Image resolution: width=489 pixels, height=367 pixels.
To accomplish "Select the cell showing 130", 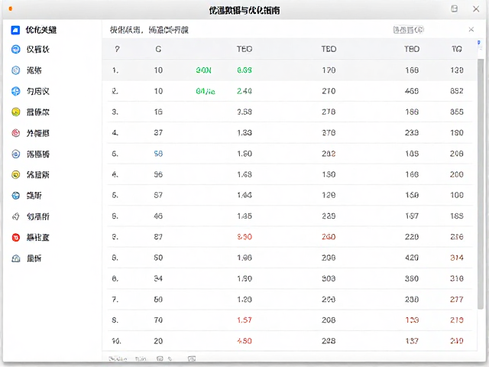I will click(329, 174).
